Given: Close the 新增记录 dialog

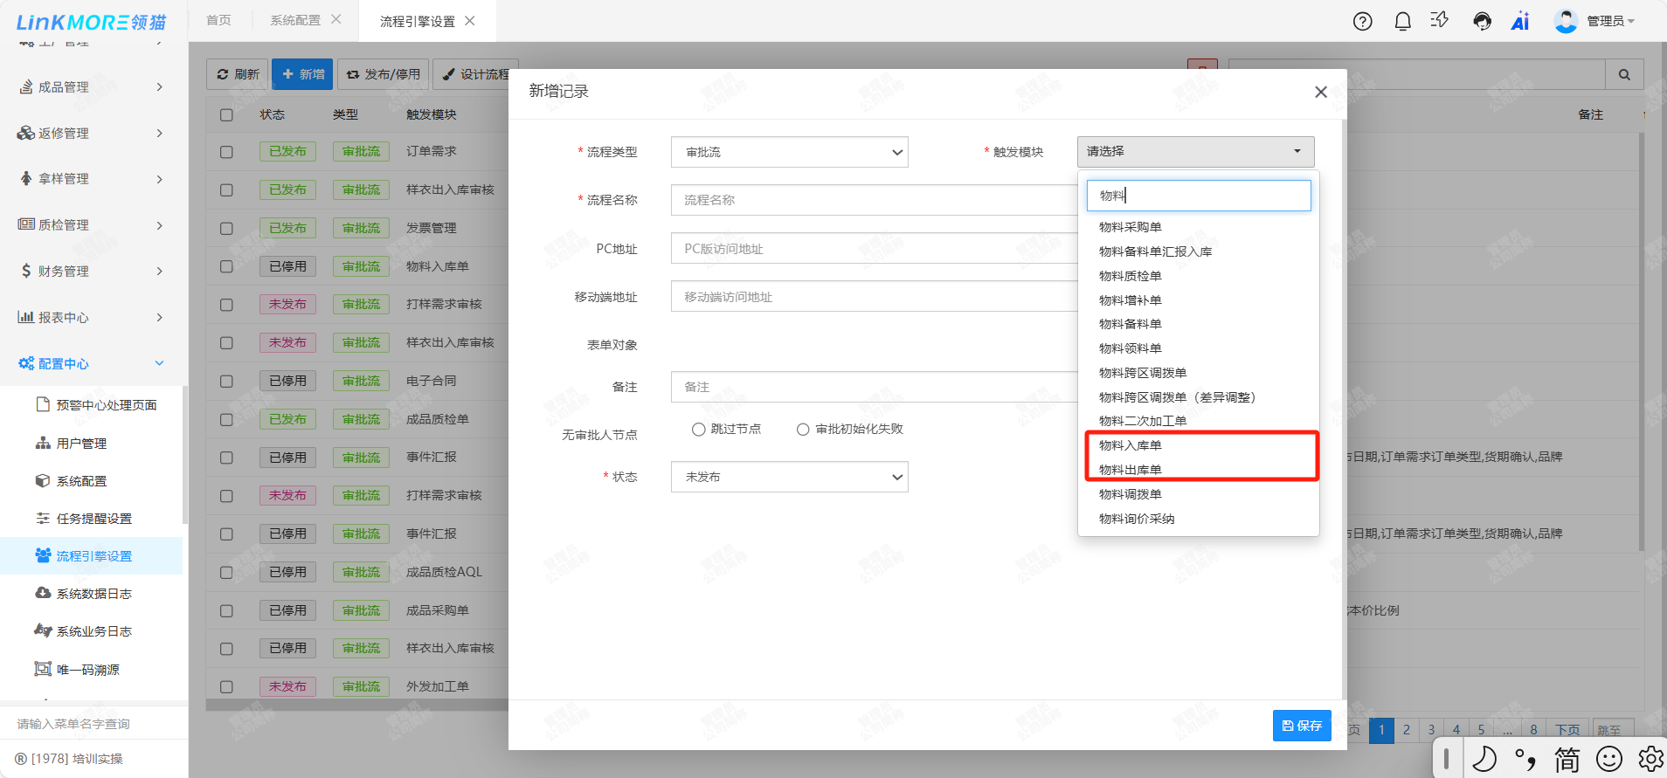Looking at the screenshot, I should coord(1320,92).
